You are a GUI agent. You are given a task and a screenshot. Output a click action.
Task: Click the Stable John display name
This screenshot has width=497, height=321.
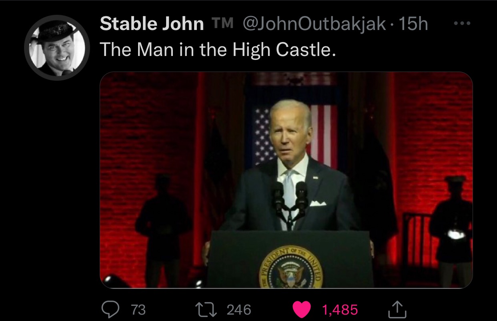(x=152, y=24)
